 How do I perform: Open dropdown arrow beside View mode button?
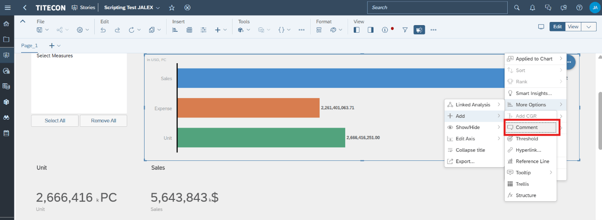pyautogui.click(x=589, y=27)
